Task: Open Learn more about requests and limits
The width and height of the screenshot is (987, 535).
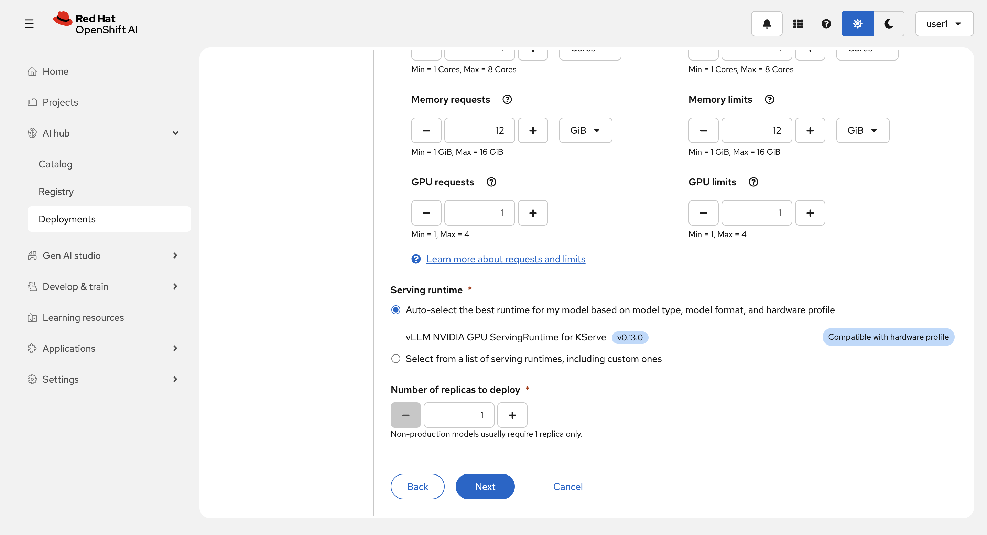Action: click(506, 259)
